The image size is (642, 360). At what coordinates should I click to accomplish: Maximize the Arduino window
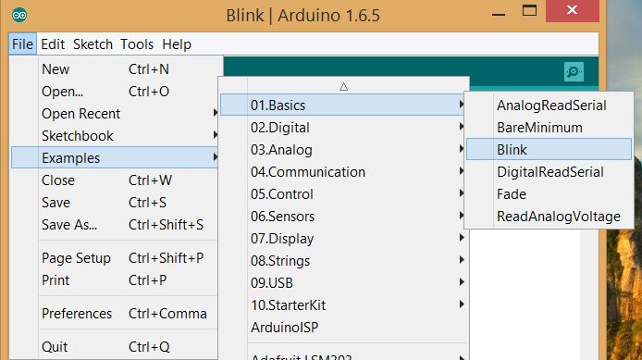point(529,11)
